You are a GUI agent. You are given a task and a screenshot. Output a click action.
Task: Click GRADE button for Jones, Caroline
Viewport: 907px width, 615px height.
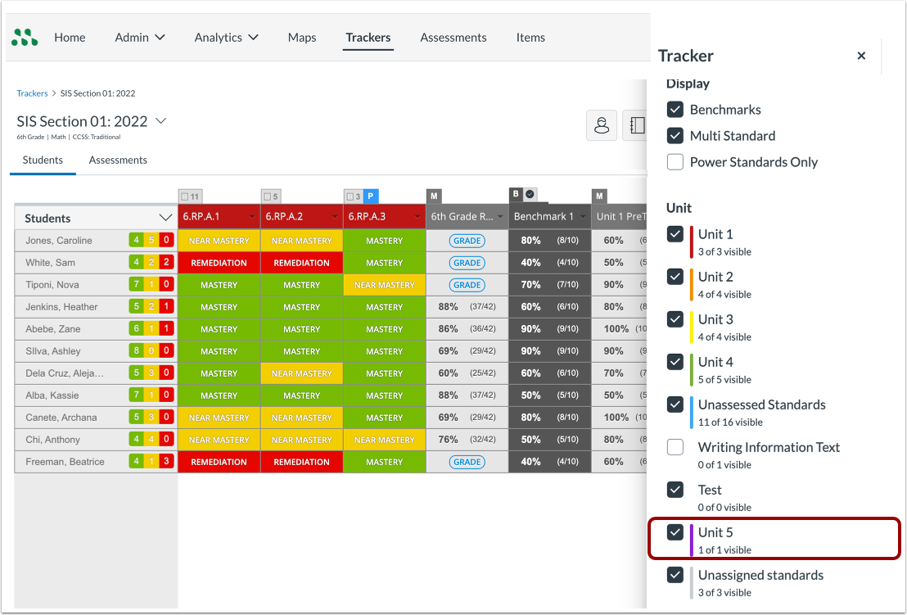(467, 241)
